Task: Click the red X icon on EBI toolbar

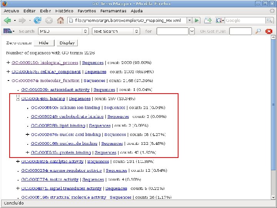Action: 269,31
